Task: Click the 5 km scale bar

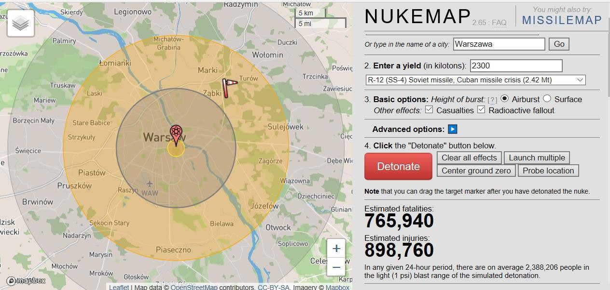Action: tap(310, 13)
